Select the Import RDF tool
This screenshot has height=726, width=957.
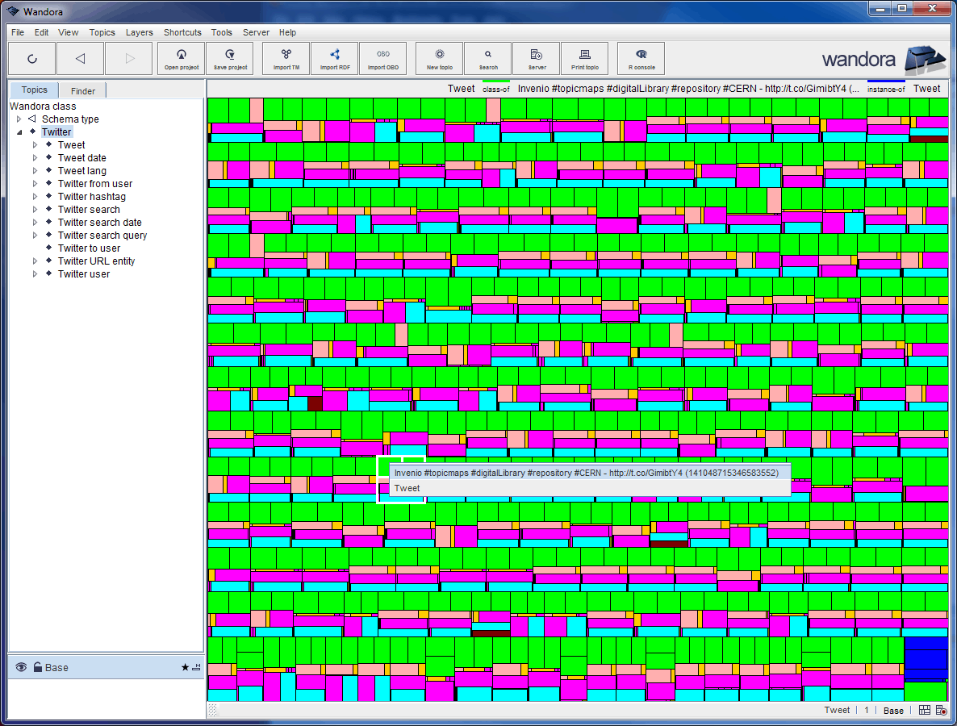[x=334, y=58]
